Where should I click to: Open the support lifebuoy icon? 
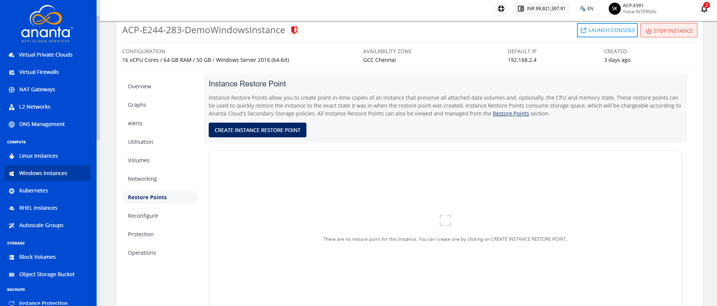tap(501, 9)
